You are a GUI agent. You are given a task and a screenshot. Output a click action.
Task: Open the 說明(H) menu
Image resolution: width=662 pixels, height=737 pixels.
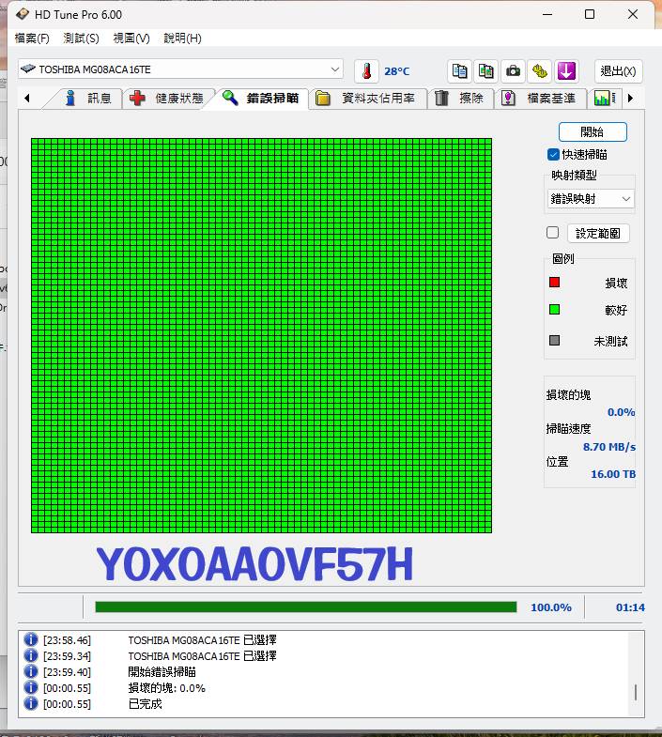tap(182, 38)
